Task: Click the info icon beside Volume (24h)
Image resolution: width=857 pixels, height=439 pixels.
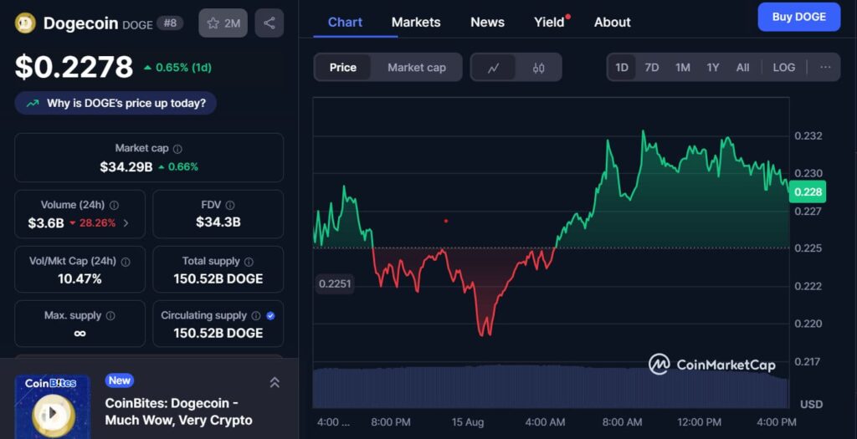Action: click(114, 205)
